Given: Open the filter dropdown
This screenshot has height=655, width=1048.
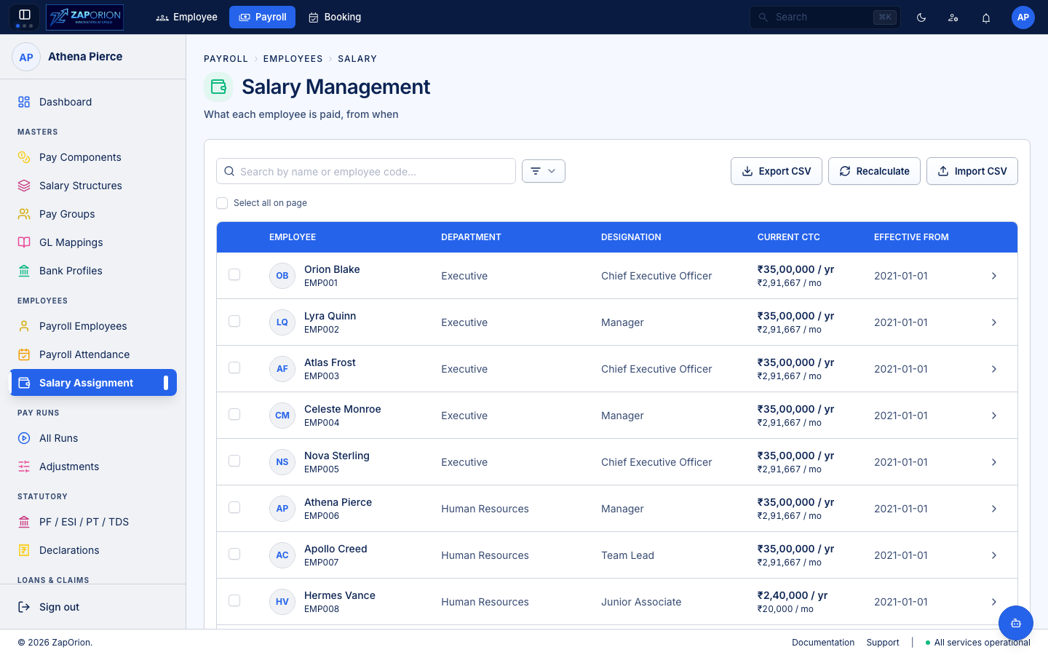Looking at the screenshot, I should [x=544, y=171].
